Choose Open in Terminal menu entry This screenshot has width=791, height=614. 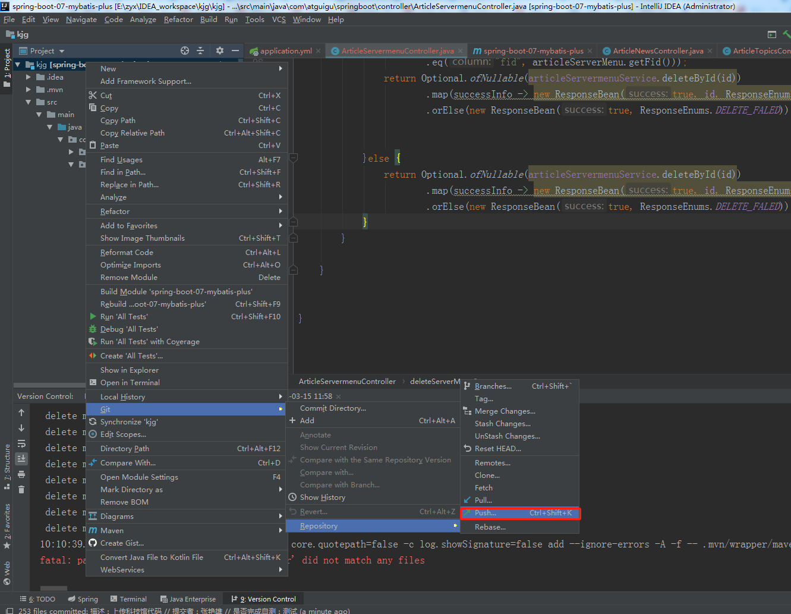pos(187,383)
